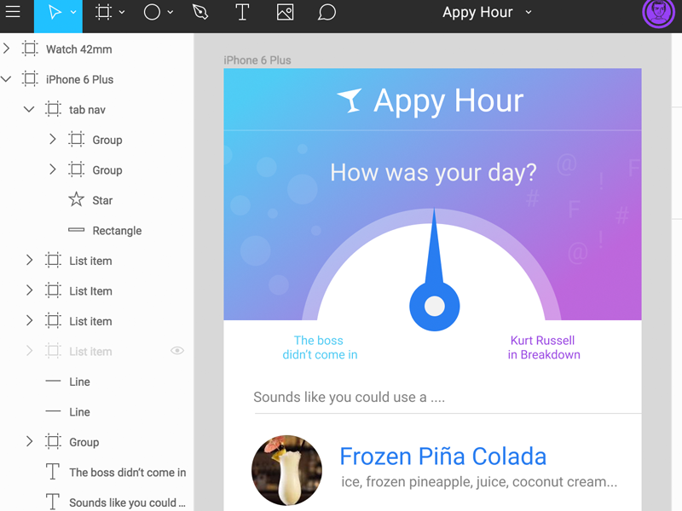Open the Place Image tool
Viewport: 682px width, 511px height.
point(285,12)
